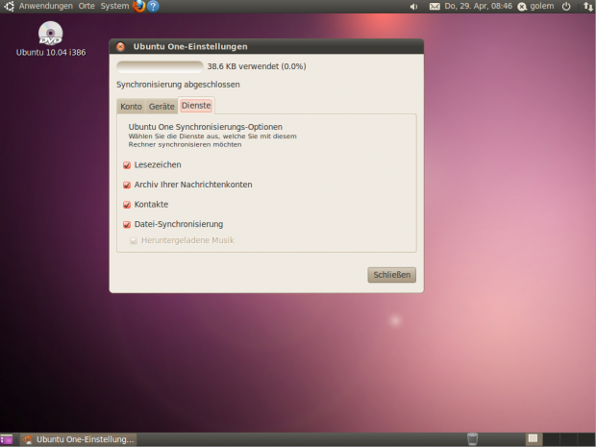Viewport: 596px width, 447px height.
Task: Open the power session menu icon
Action: (566, 6)
